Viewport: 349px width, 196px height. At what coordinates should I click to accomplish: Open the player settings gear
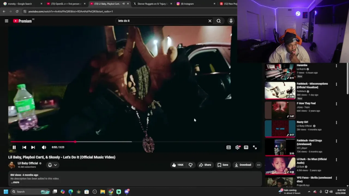[237, 147]
